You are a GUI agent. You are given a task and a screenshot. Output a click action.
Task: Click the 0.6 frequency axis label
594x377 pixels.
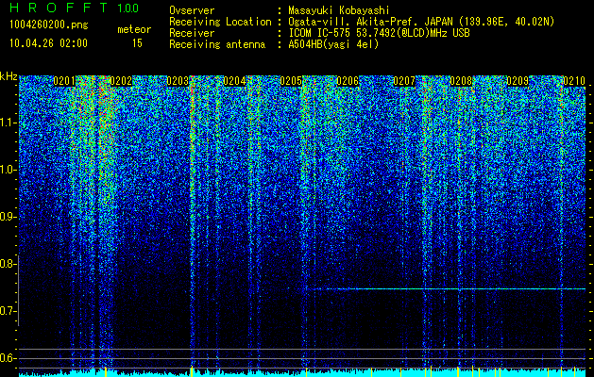tap(8, 358)
